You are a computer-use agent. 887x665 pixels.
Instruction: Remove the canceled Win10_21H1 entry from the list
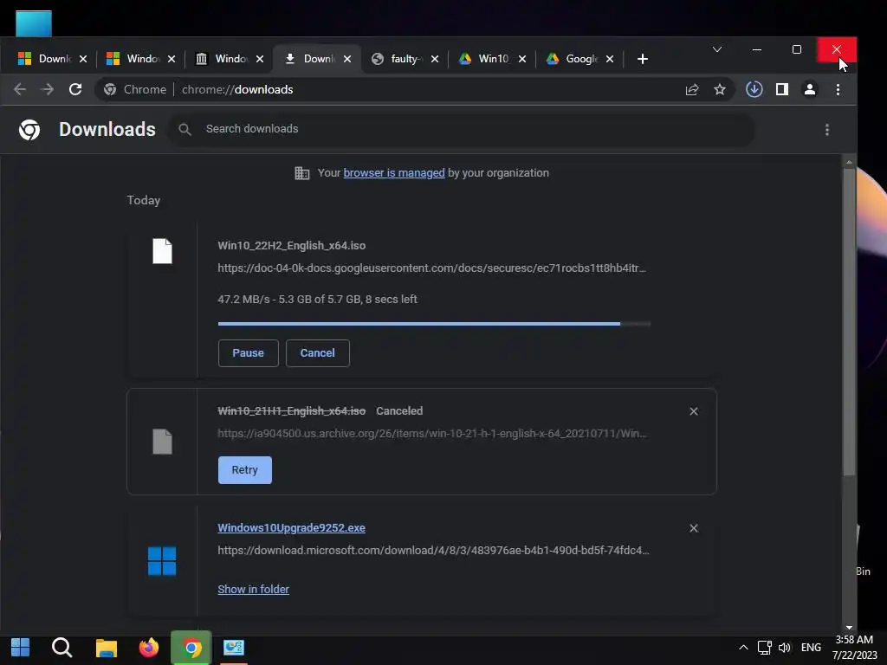(x=694, y=411)
